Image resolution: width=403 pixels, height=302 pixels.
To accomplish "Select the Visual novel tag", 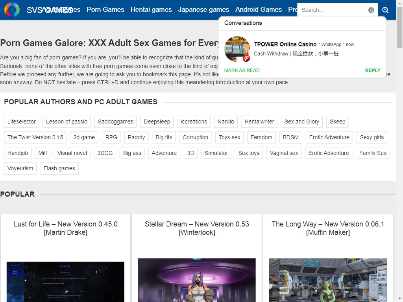I will click(72, 153).
